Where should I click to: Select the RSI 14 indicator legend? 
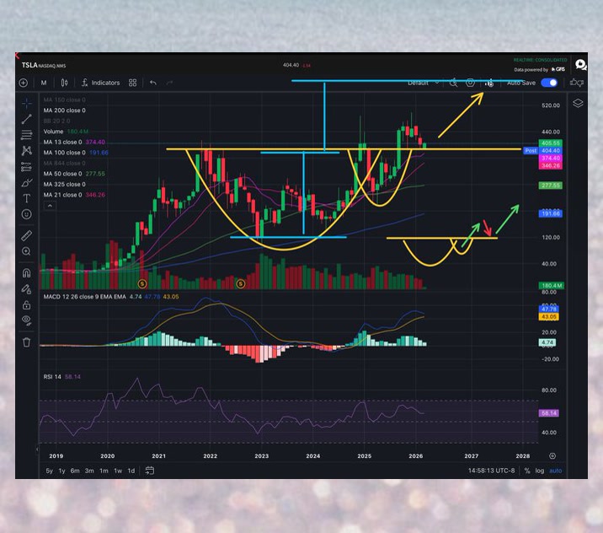62,377
